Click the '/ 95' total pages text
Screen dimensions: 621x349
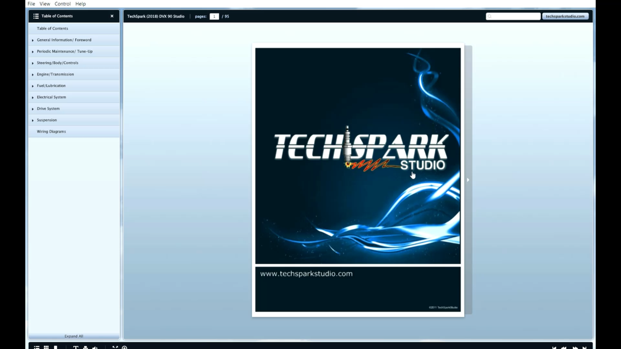tap(226, 17)
